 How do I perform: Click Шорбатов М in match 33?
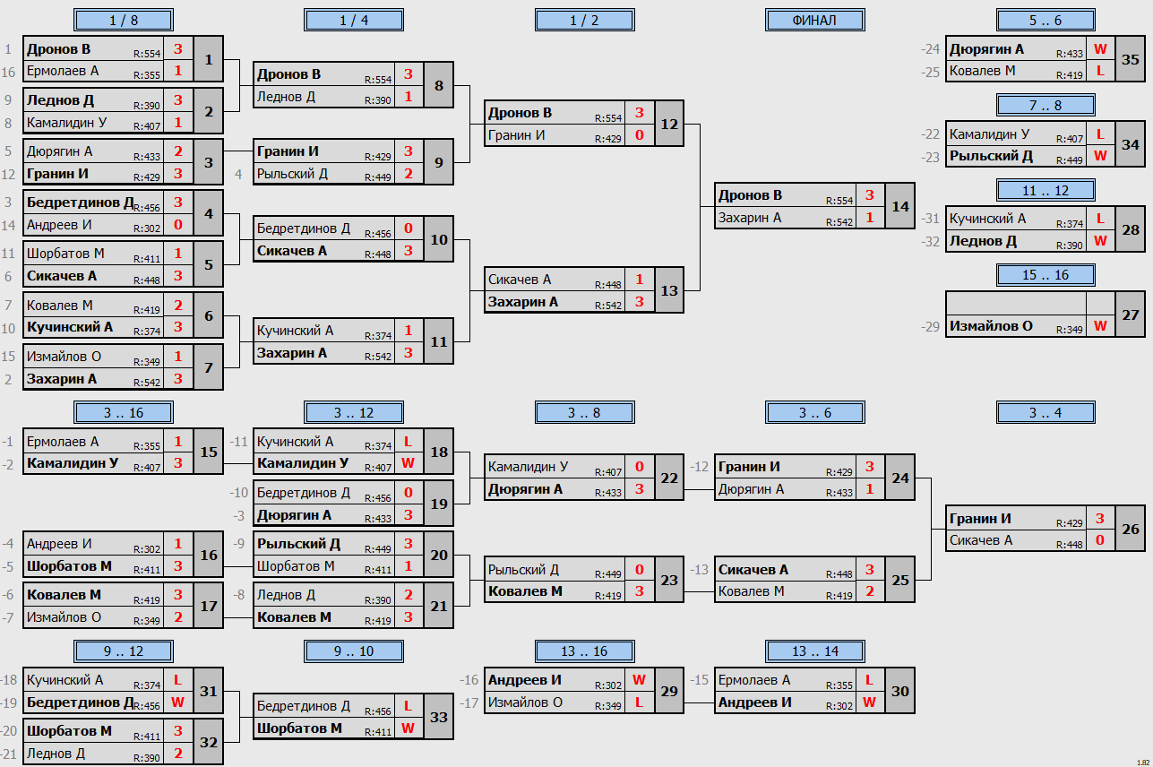pos(300,728)
